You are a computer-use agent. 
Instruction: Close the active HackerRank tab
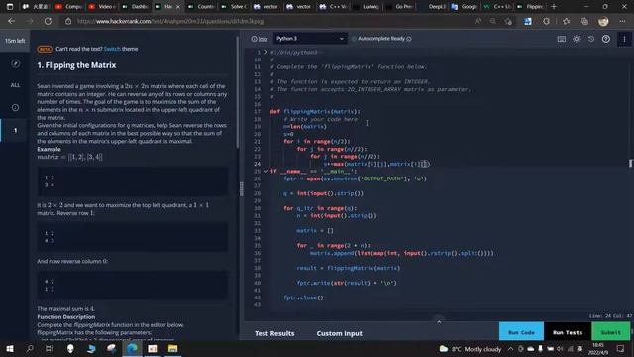click(x=178, y=7)
